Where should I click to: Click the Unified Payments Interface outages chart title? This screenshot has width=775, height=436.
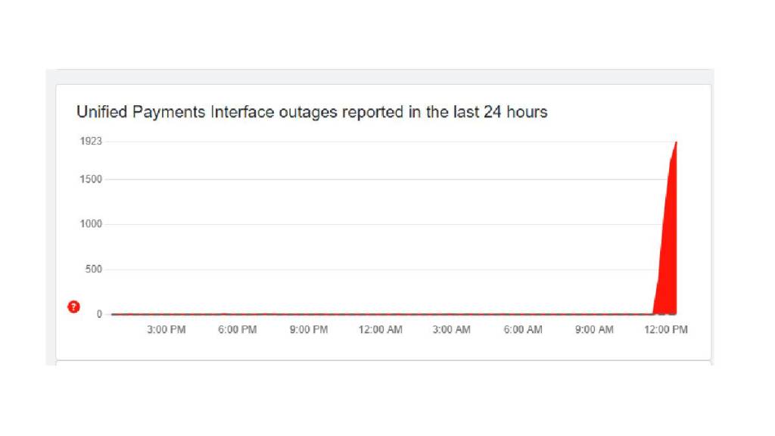point(312,112)
